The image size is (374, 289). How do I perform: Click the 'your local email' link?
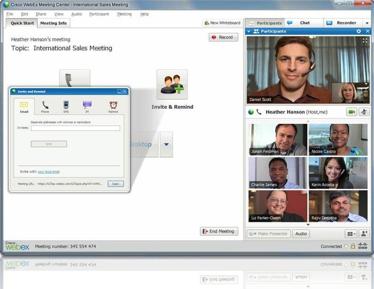(x=49, y=171)
